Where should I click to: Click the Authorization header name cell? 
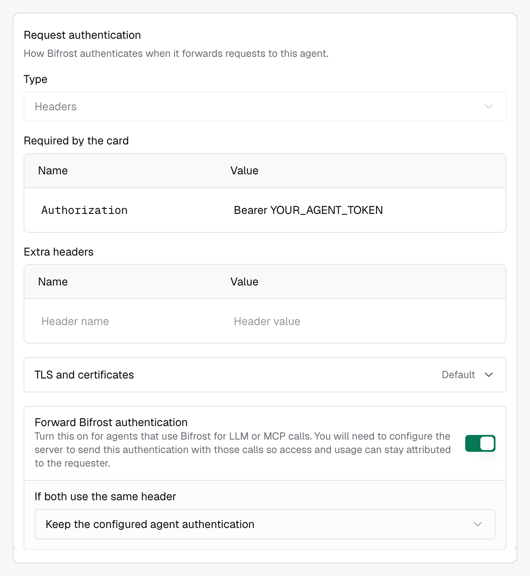tap(84, 210)
